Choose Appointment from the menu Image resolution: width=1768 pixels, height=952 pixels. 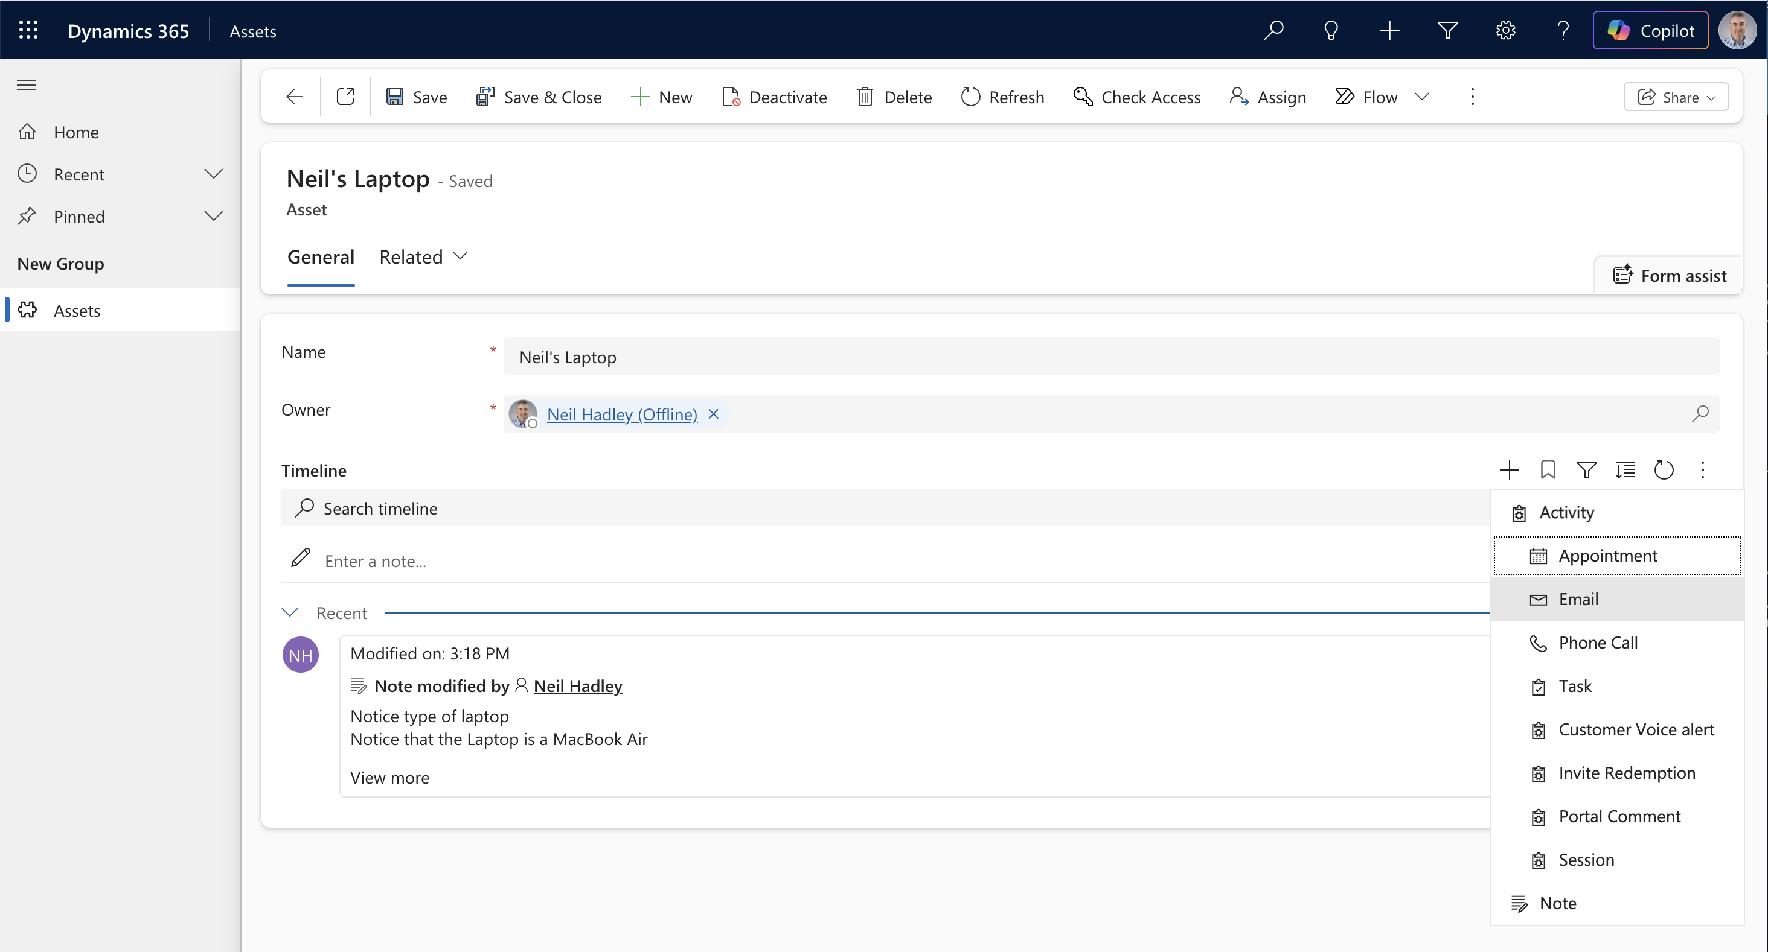coord(1617,556)
